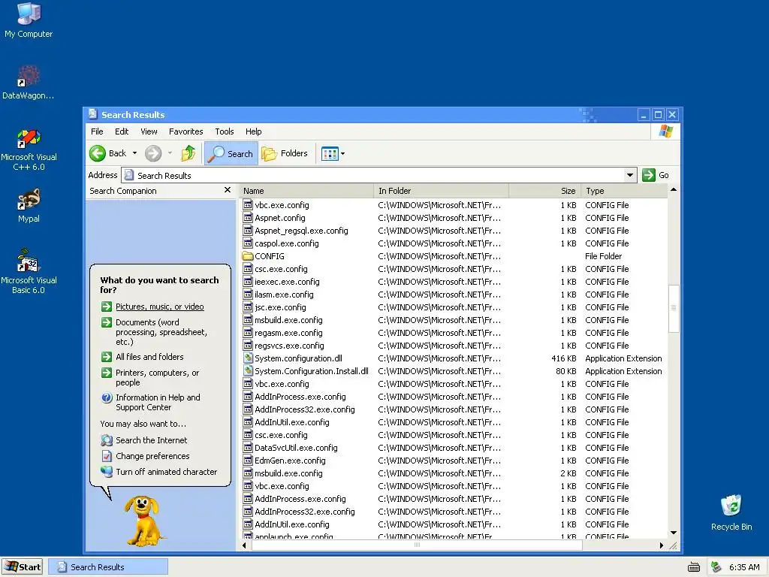
Task: Open the Recycle Bin
Action: tap(731, 512)
